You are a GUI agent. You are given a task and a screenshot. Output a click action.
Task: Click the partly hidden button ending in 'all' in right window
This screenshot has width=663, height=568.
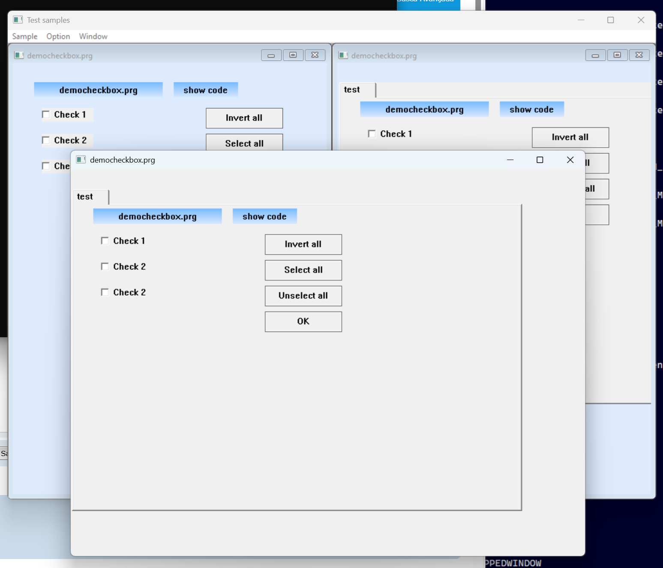(597, 189)
